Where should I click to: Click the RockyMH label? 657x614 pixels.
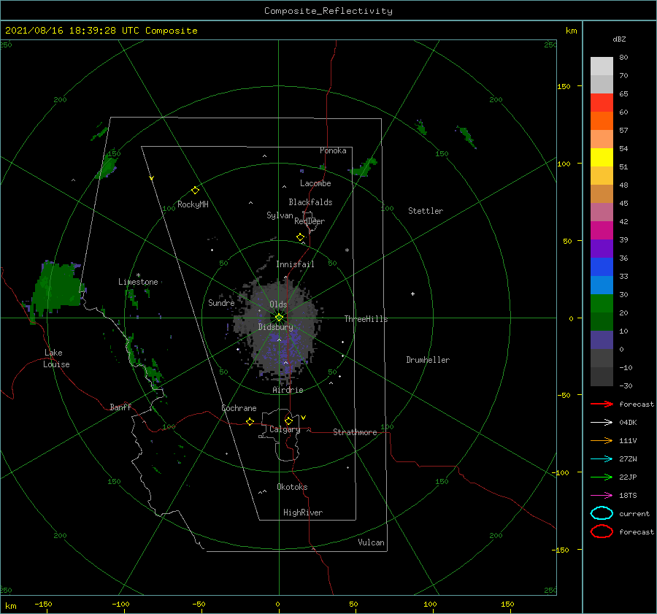(193, 204)
